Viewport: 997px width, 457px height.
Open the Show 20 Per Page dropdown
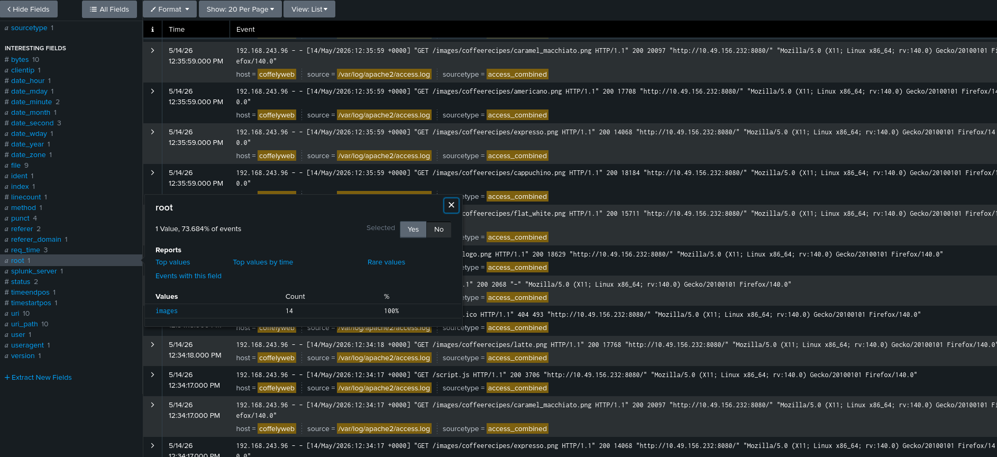click(240, 9)
